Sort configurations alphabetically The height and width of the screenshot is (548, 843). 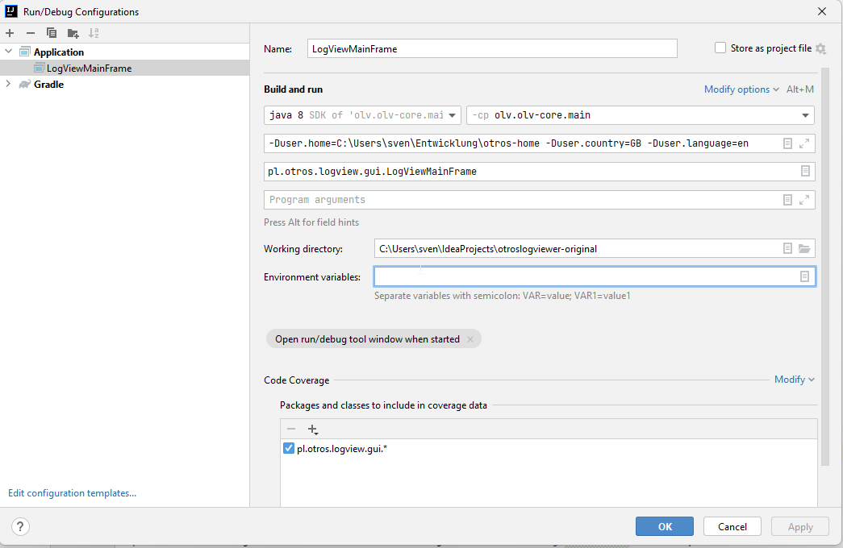click(x=93, y=32)
